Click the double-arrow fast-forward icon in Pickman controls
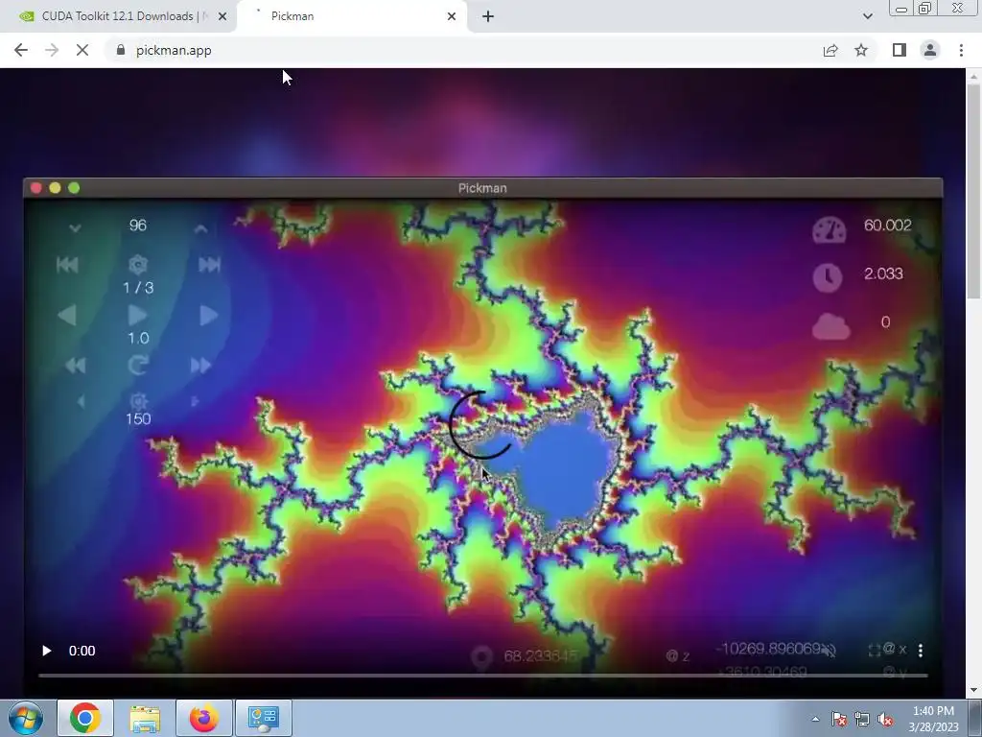Screen dimensions: 982x737 pos(200,366)
